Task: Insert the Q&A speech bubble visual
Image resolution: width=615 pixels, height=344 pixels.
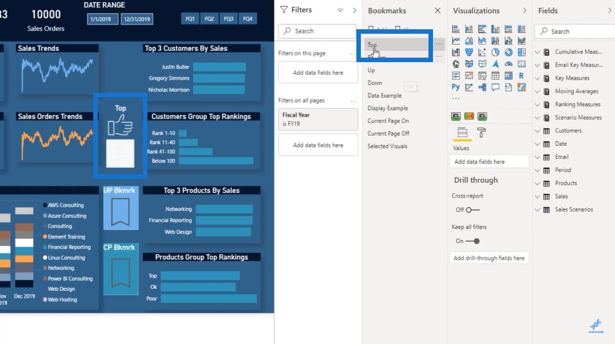Action: 495,87
